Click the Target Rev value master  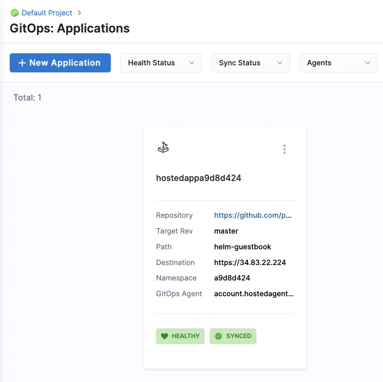[x=226, y=231]
